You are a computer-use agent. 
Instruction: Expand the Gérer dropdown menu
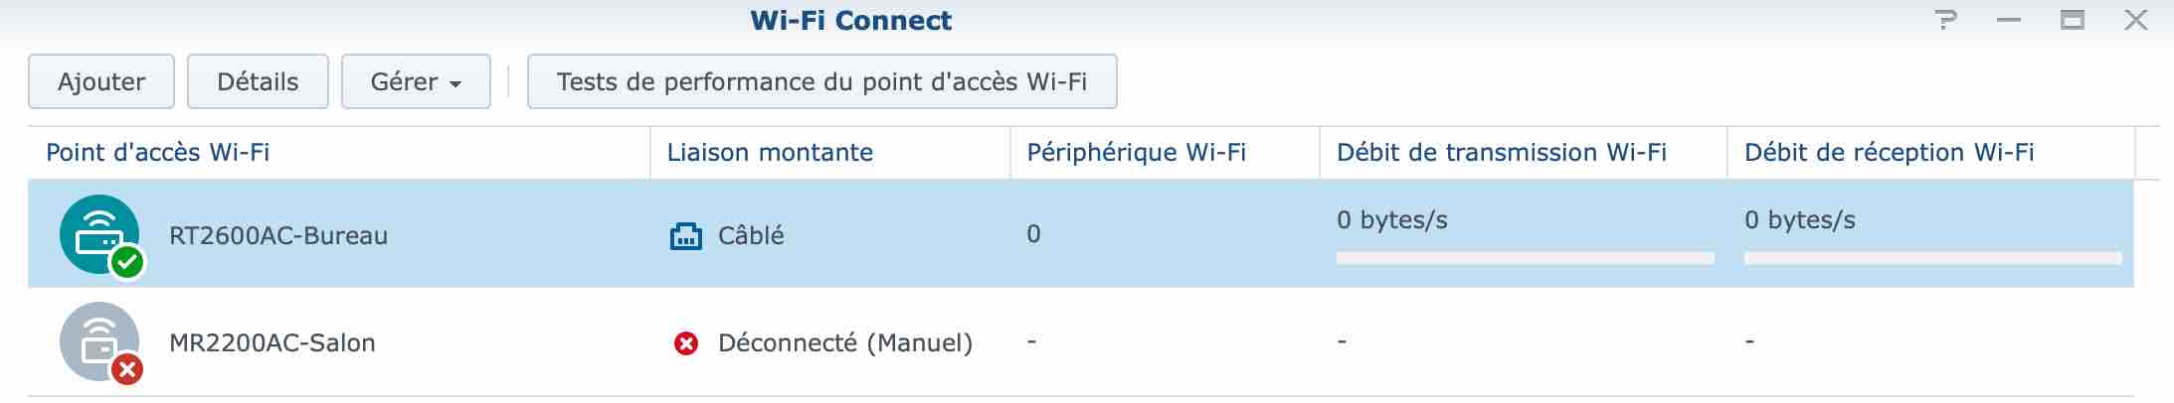416,81
